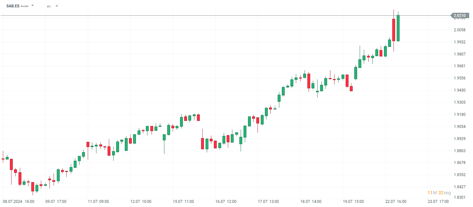The height and width of the screenshot is (207, 473).
Task: Open the SAB.ES symbol dropdown arrow
Action: click(33, 5)
